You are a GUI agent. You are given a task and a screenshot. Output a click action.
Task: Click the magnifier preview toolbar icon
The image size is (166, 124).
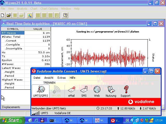point(30,15)
